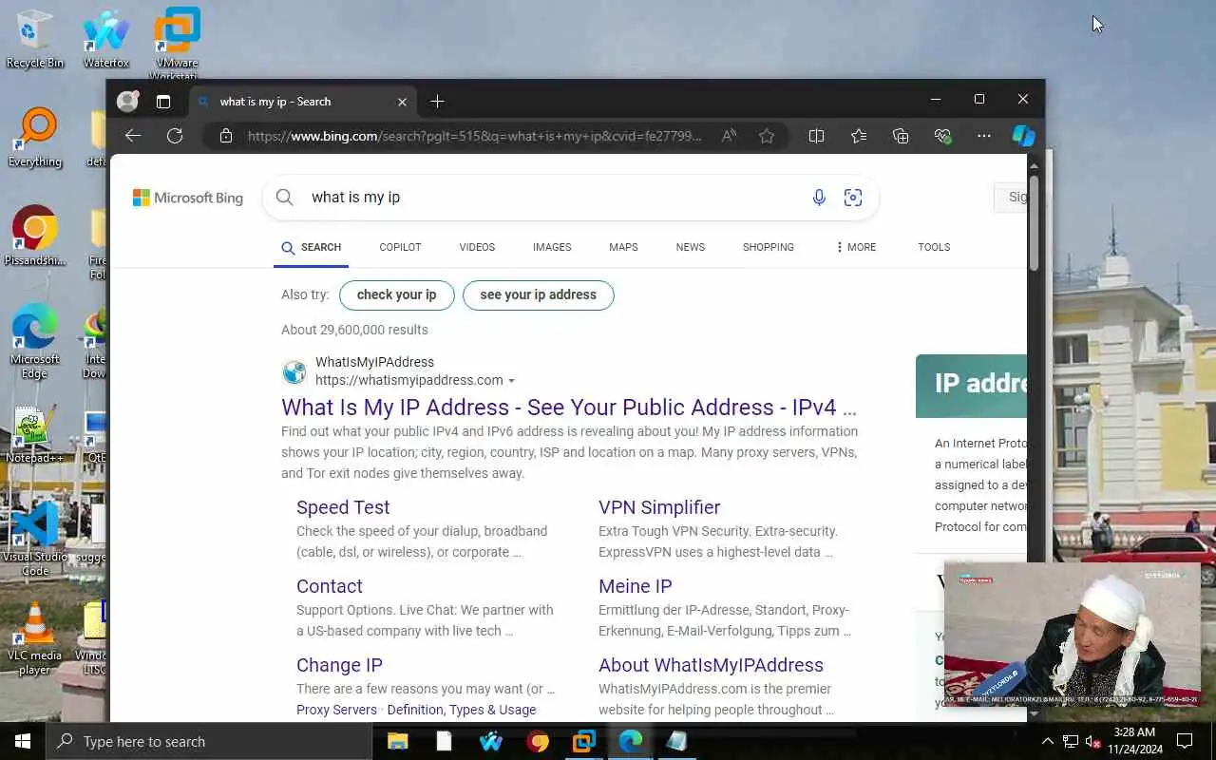Open the volume tray icon

(x=1092, y=741)
